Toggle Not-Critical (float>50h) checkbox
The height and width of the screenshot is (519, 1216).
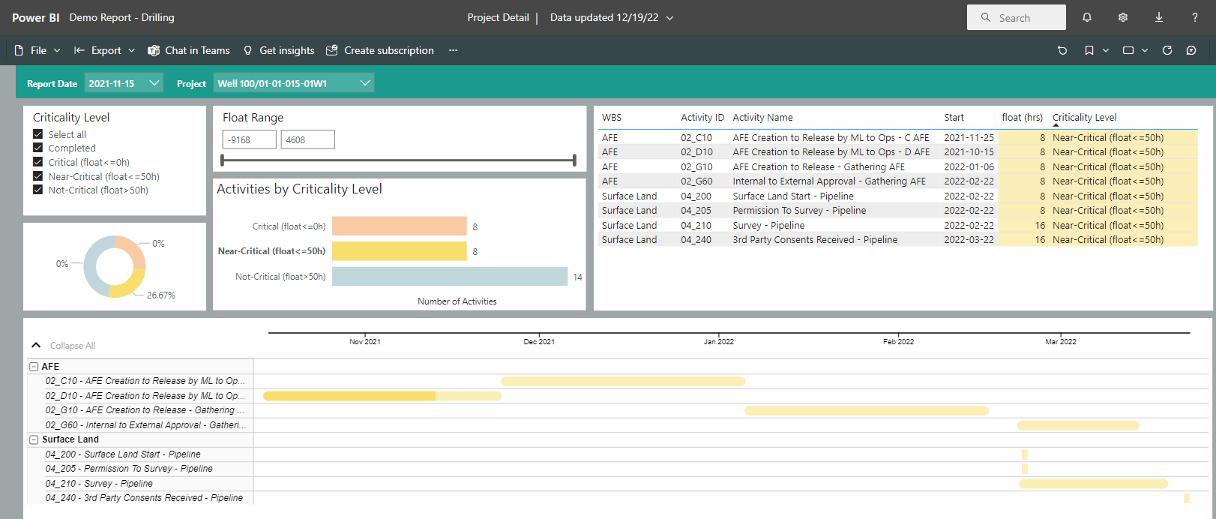37,190
